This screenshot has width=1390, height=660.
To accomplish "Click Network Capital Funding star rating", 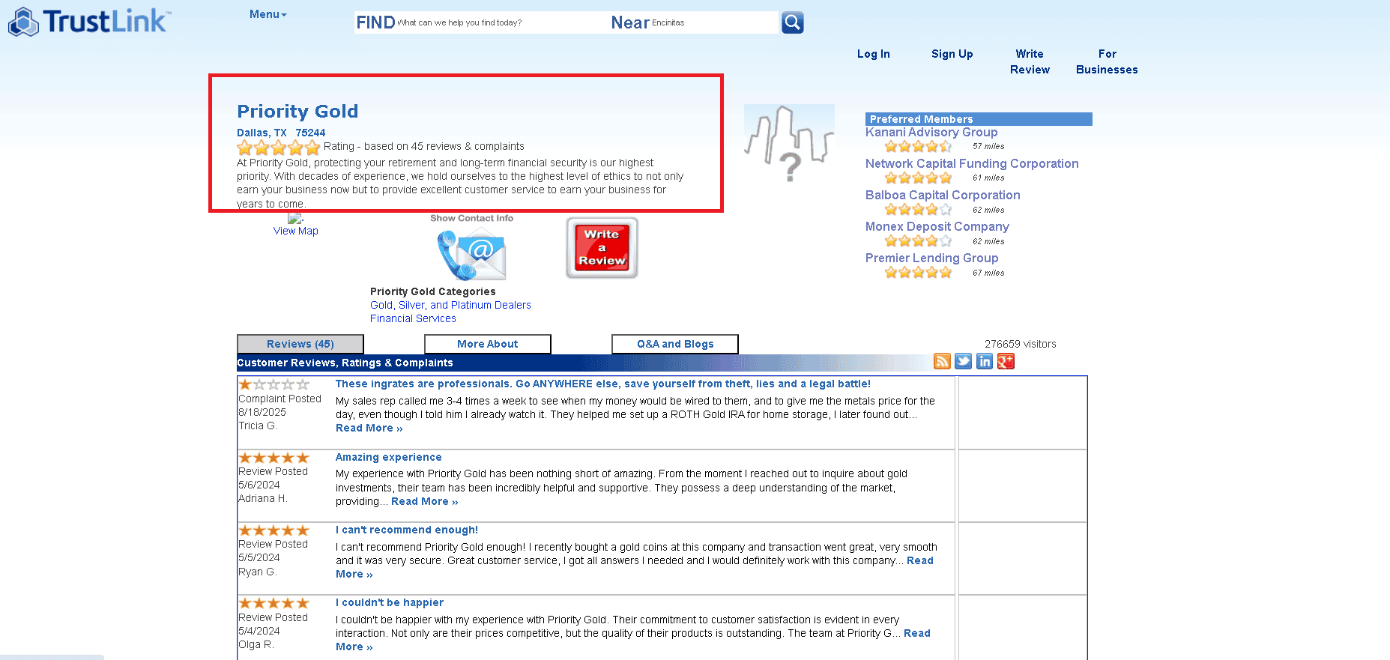I will [918, 178].
